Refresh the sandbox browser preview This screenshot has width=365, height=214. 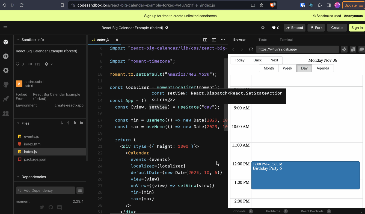pos(251,49)
